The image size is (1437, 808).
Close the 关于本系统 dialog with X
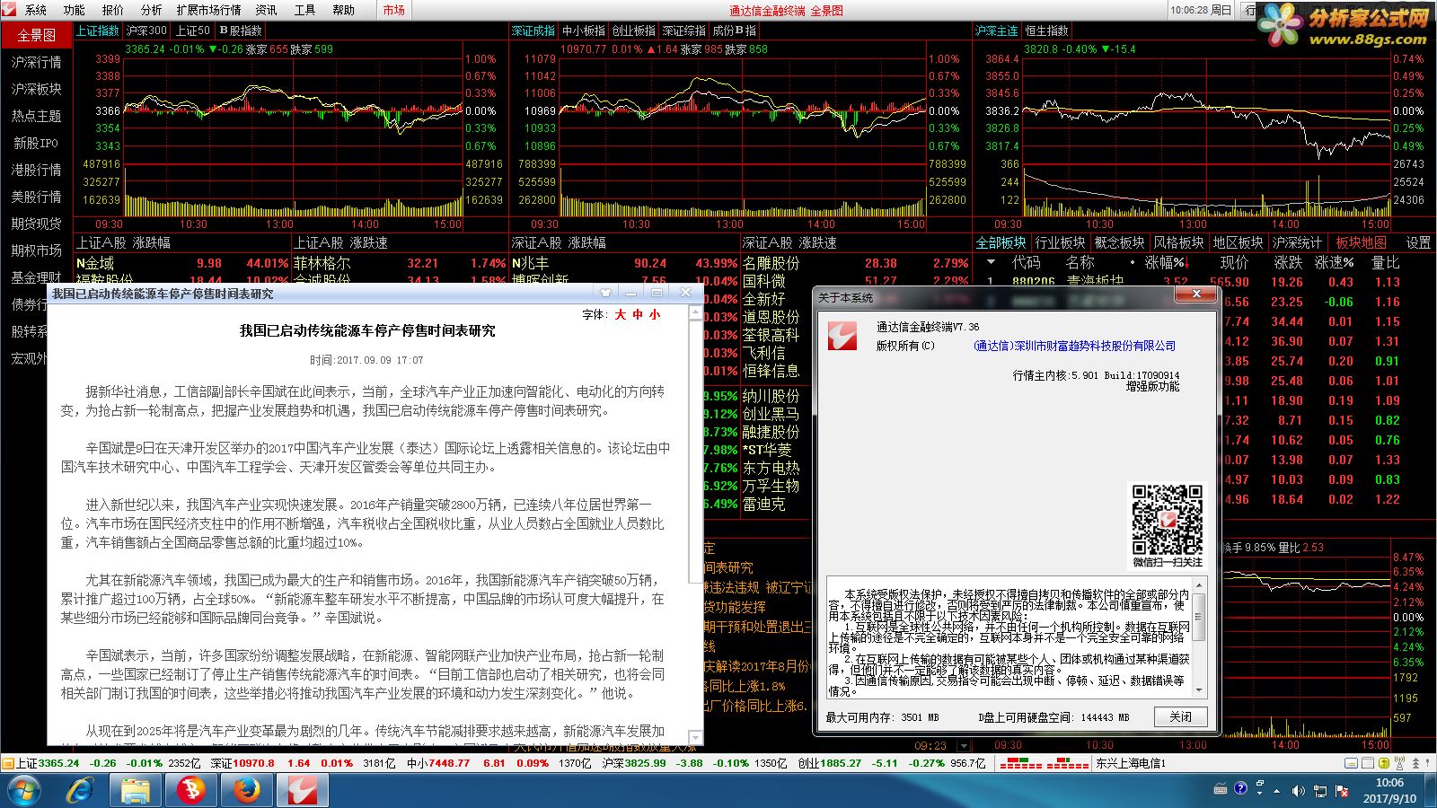[1196, 294]
